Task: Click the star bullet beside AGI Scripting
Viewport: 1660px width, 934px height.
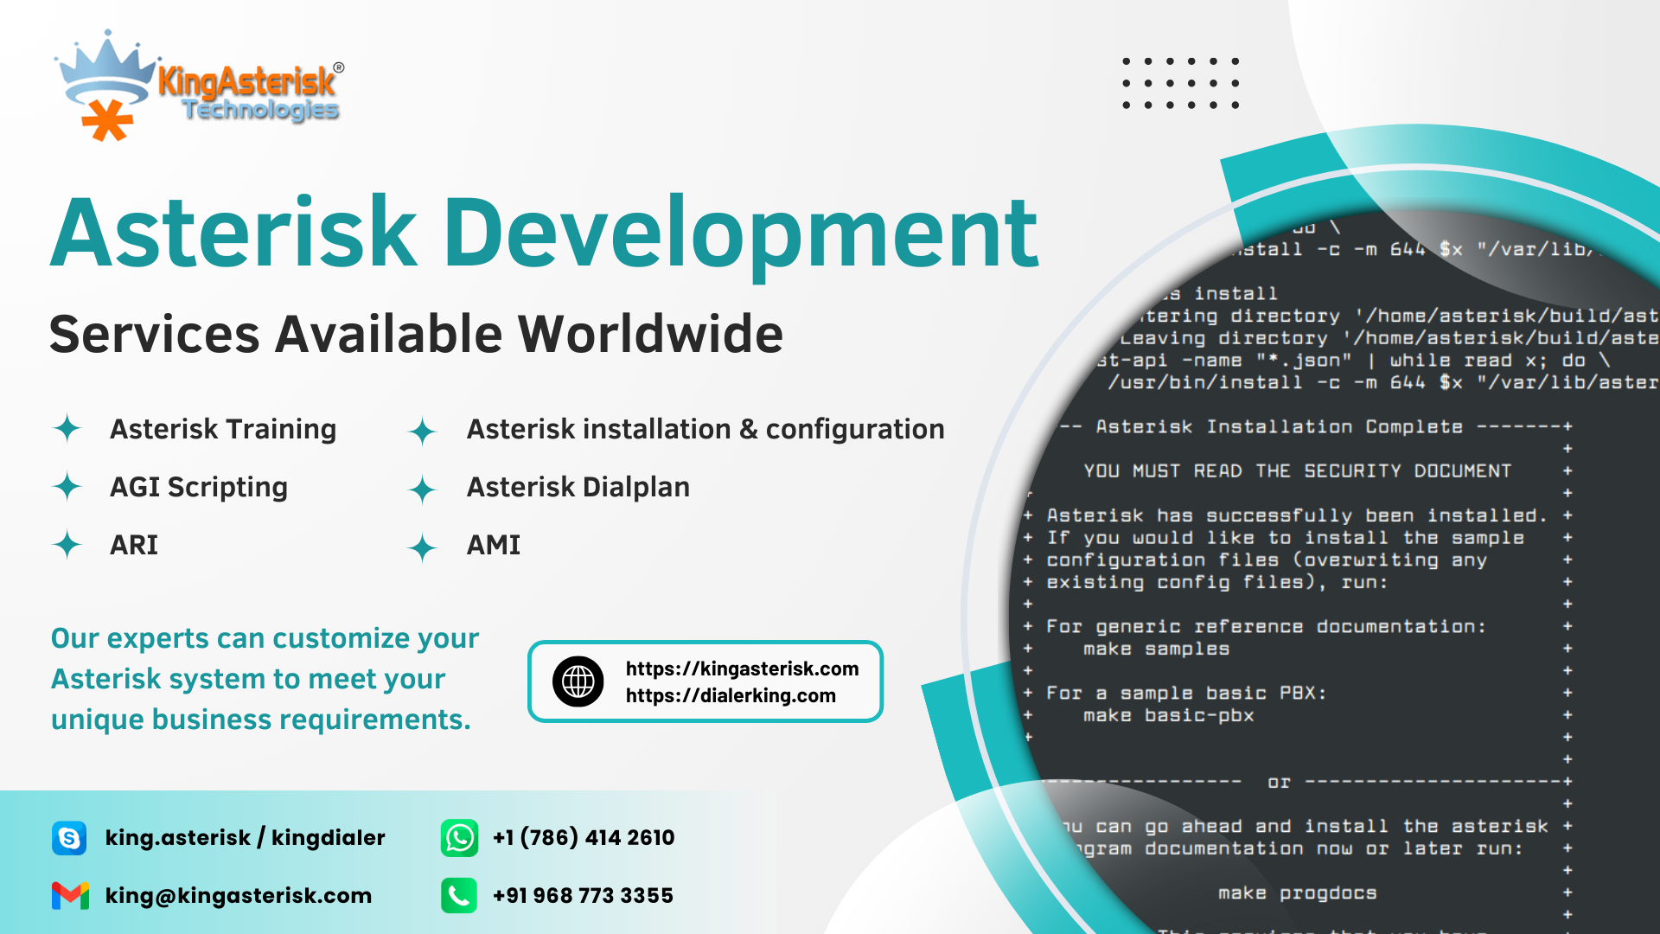Action: [67, 486]
